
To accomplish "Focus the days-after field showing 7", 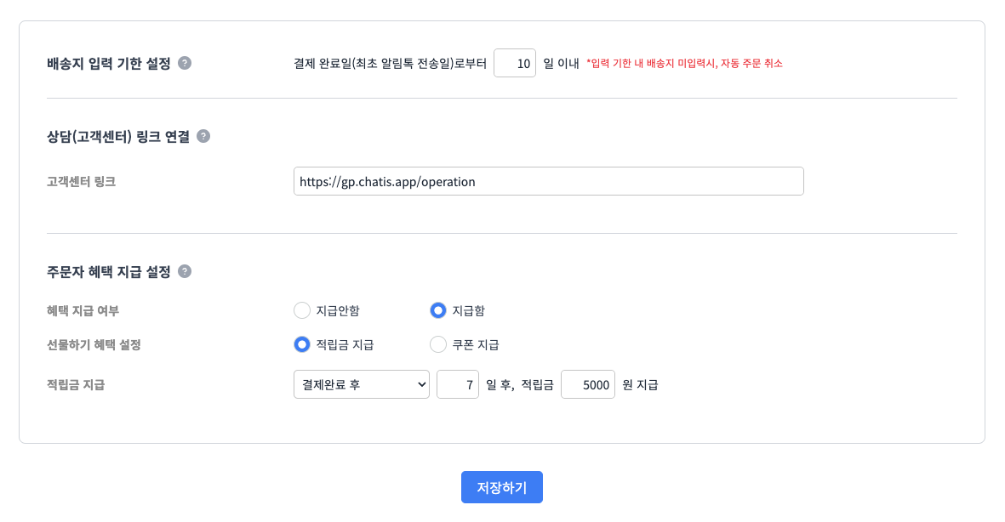I will (458, 384).
